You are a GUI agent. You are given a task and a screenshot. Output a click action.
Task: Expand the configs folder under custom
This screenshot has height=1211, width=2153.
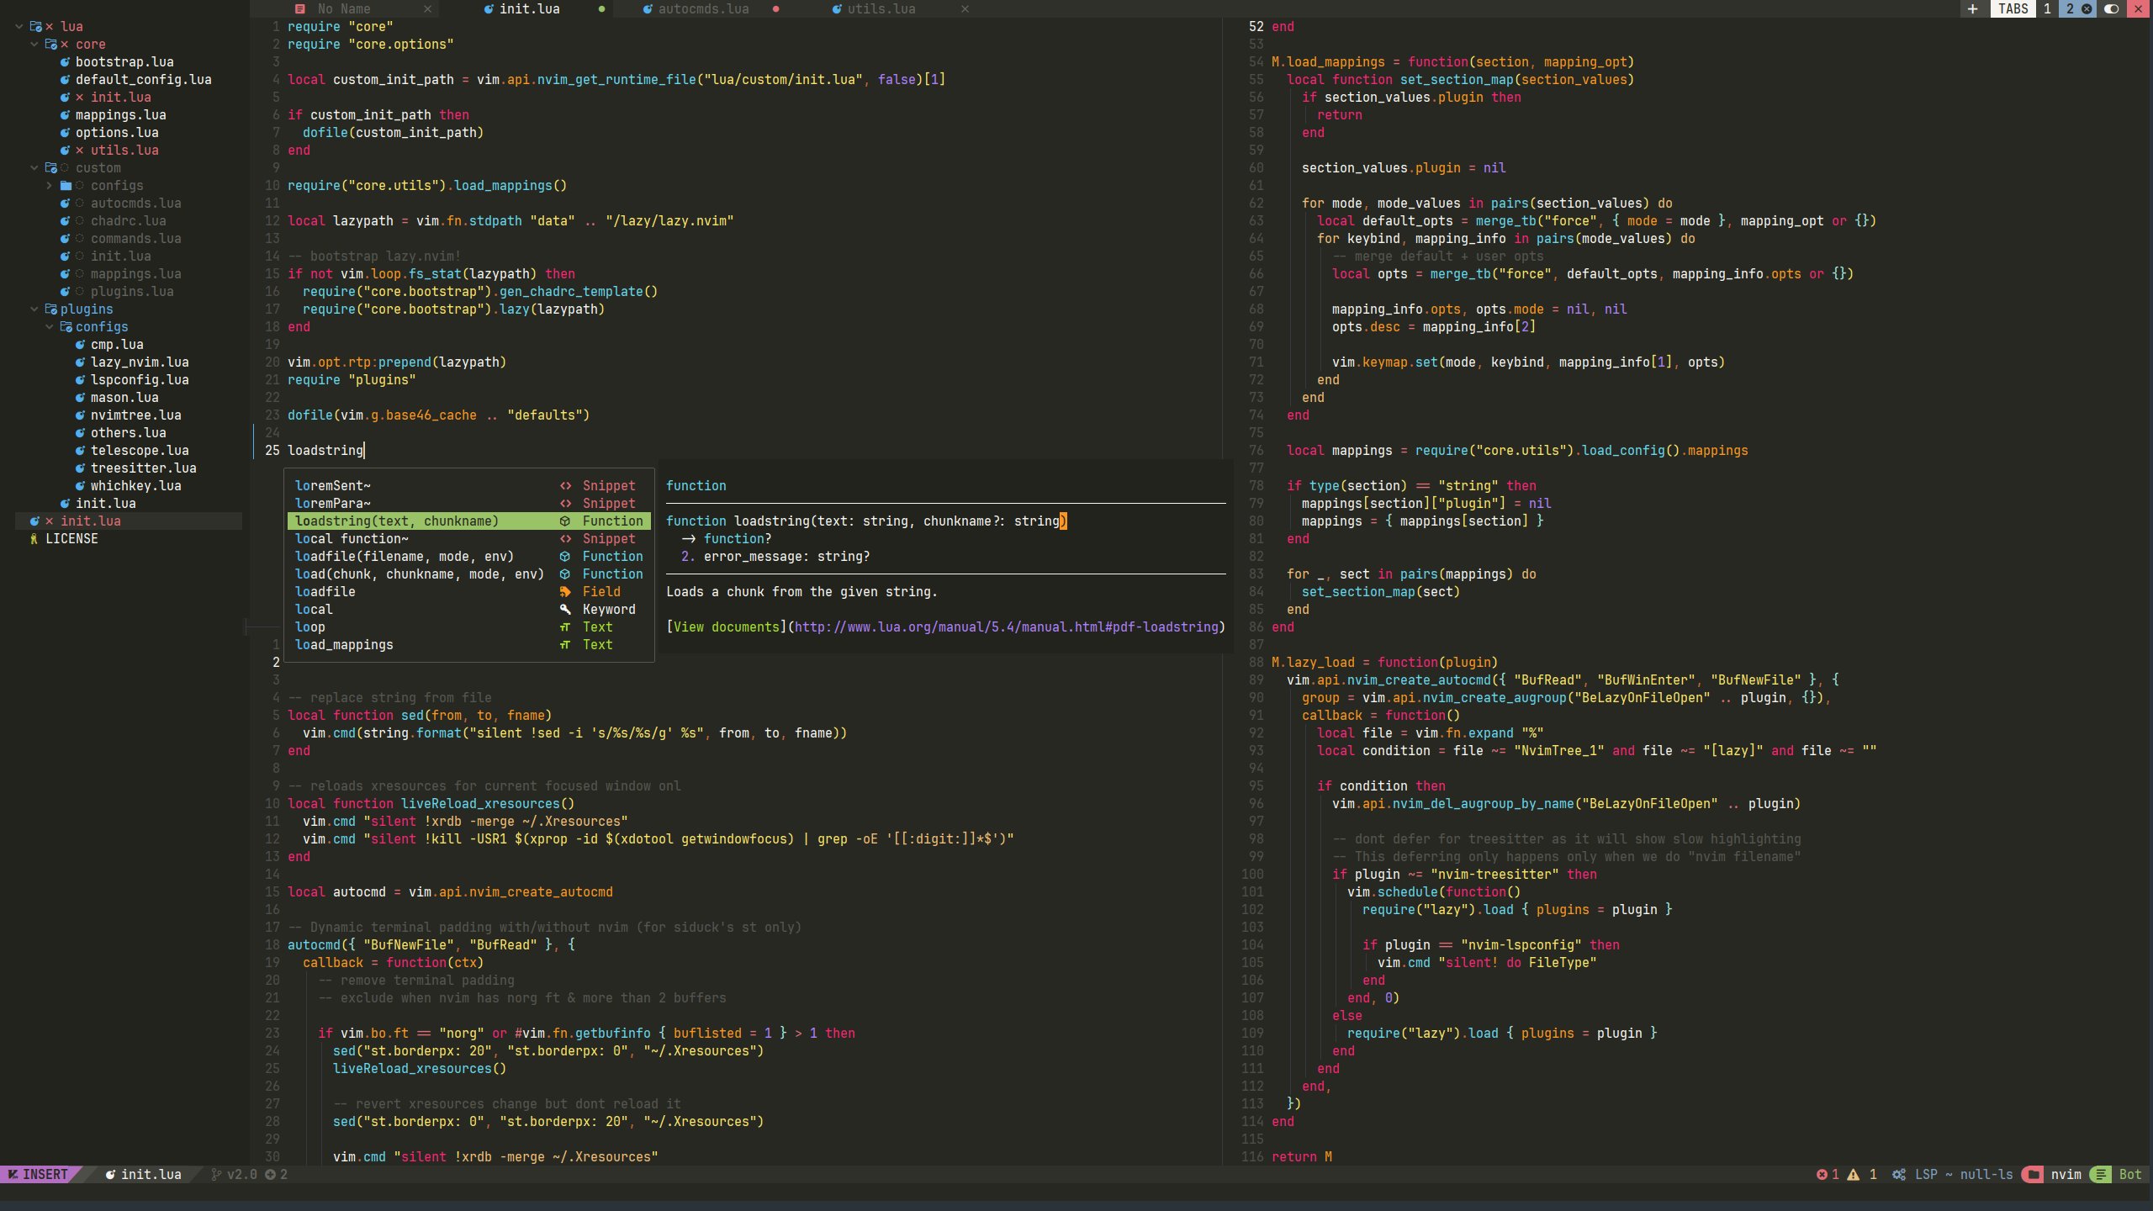[49, 186]
